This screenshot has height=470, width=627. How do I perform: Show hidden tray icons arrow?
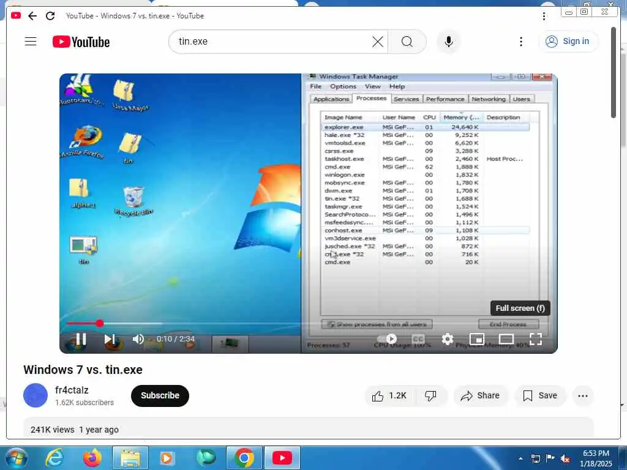click(x=520, y=458)
